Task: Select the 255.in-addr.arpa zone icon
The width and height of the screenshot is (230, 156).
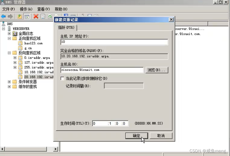Action: 20,67
